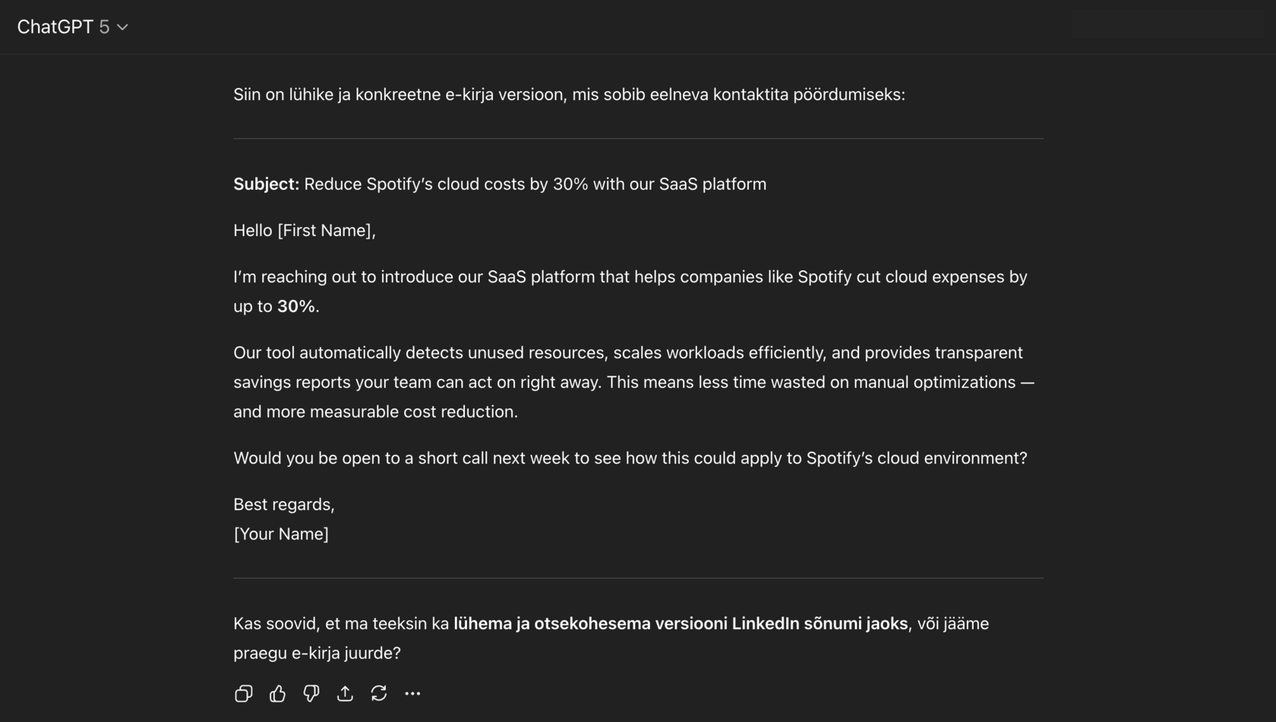Viewport: 1276px width, 722px height.
Task: Open the ChatGPT 5 model selector
Action: pos(72,27)
